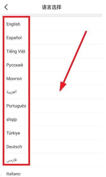Choose the shqip language row
The height and width of the screenshot is (177, 106).
coord(52,119)
